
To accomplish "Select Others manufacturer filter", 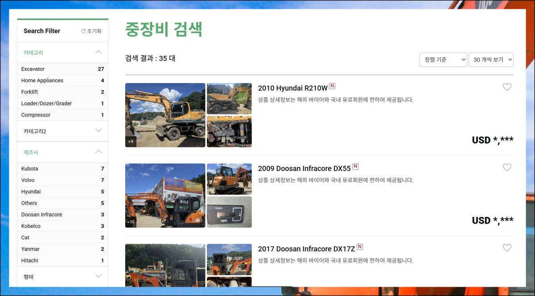I will 62,203.
